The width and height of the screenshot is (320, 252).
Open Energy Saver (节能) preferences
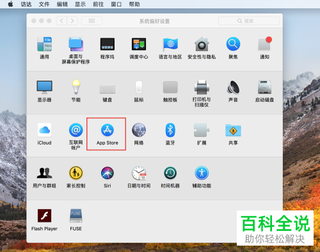tap(76, 91)
